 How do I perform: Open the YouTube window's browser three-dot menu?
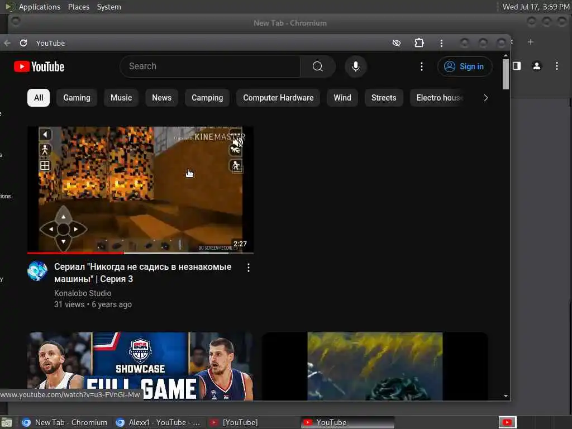441,43
